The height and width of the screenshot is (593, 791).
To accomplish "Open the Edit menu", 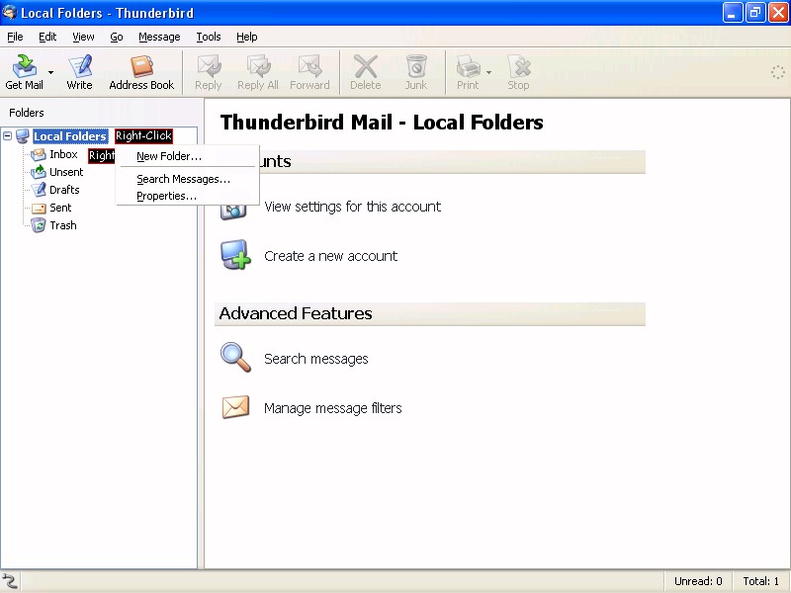I will 47,37.
